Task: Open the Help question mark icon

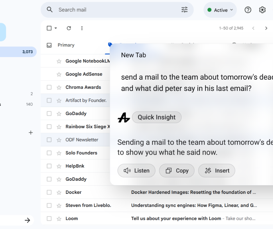Action: 248,10
